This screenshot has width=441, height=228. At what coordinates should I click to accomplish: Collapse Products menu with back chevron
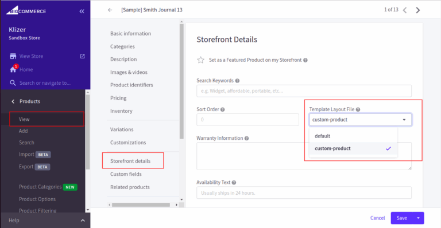13,101
